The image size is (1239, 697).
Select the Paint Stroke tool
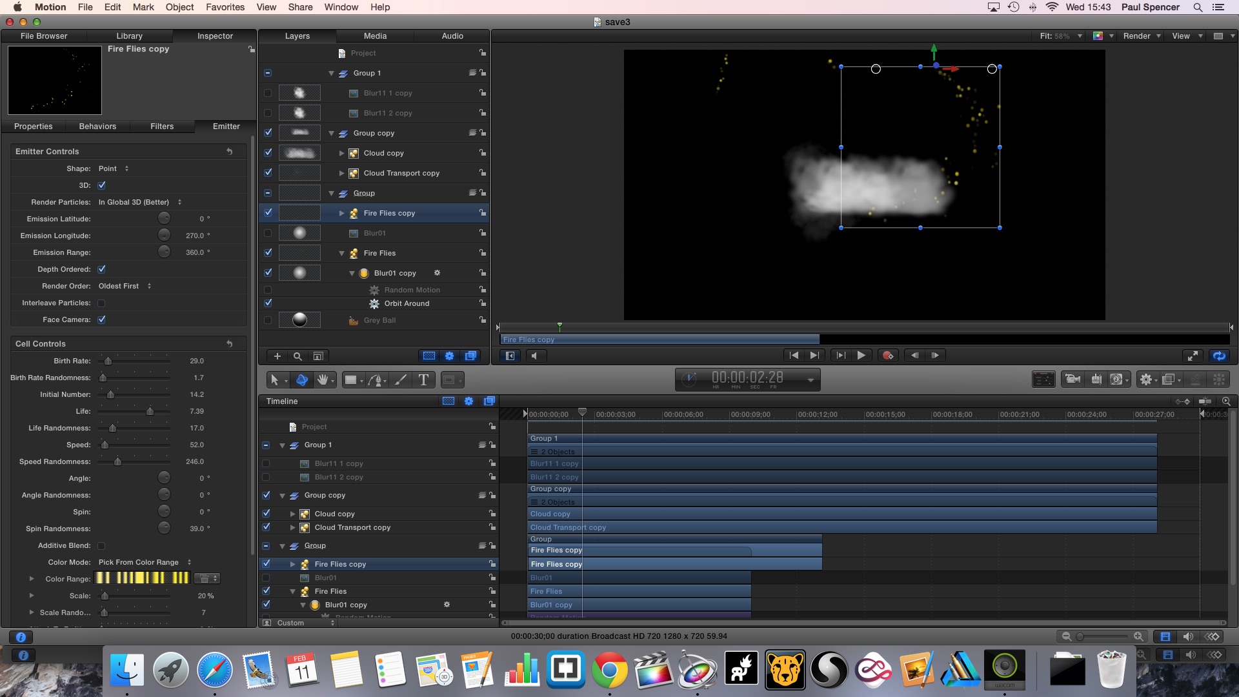coord(401,380)
